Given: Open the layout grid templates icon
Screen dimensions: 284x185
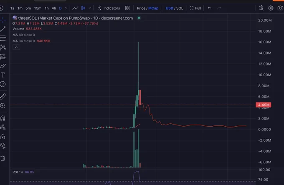Looking at the screenshot, I should tap(127, 8).
